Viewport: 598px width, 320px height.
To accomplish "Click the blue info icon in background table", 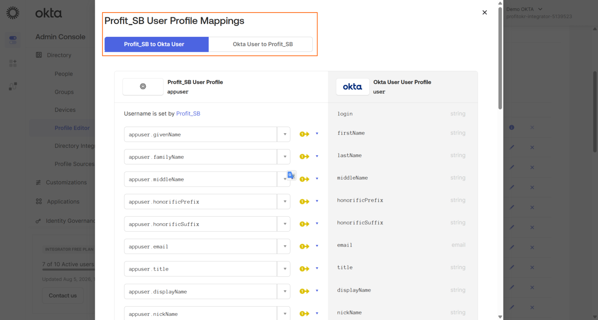I will click(512, 127).
